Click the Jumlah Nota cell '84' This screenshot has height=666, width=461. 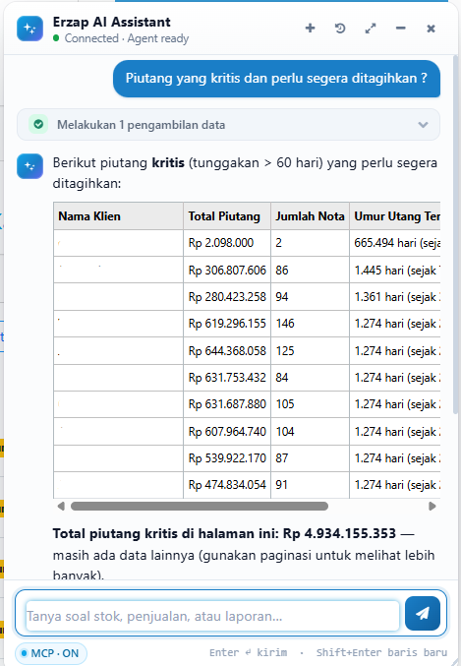[310, 377]
